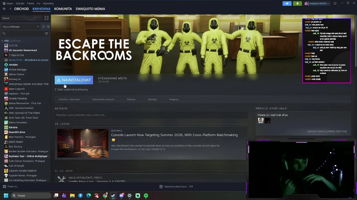The width and height of the screenshot is (357, 200).
Task: Open the console launch news thumbnail
Action: tap(83, 143)
